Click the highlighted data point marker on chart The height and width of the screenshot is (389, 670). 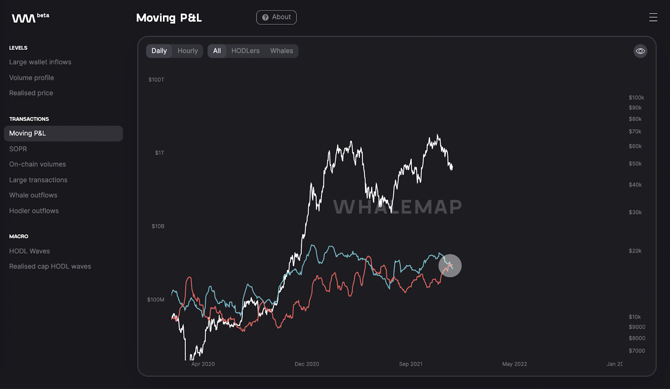point(450,265)
